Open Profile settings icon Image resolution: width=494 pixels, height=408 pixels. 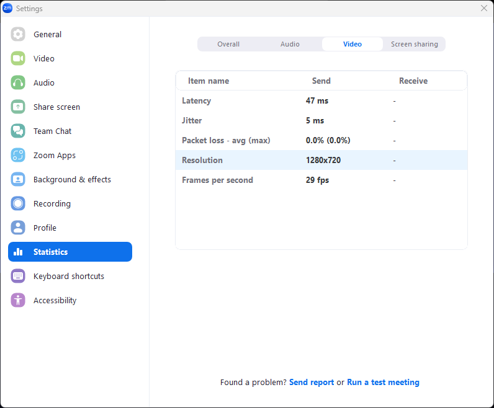pyautogui.click(x=18, y=228)
